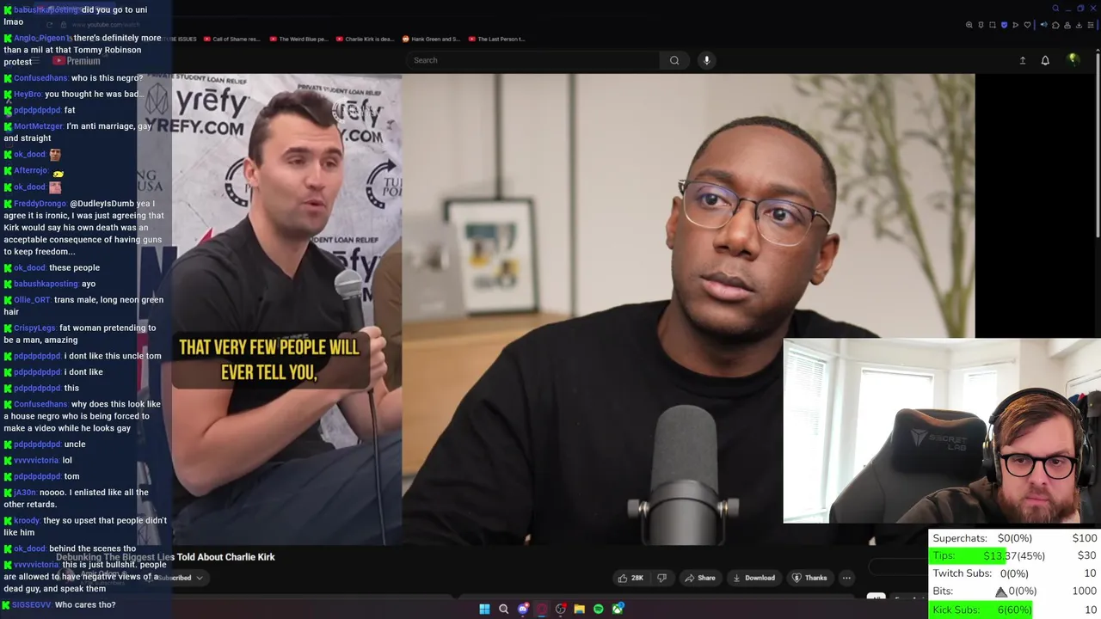Click chat username 'Afterrojo'

[x=31, y=171]
